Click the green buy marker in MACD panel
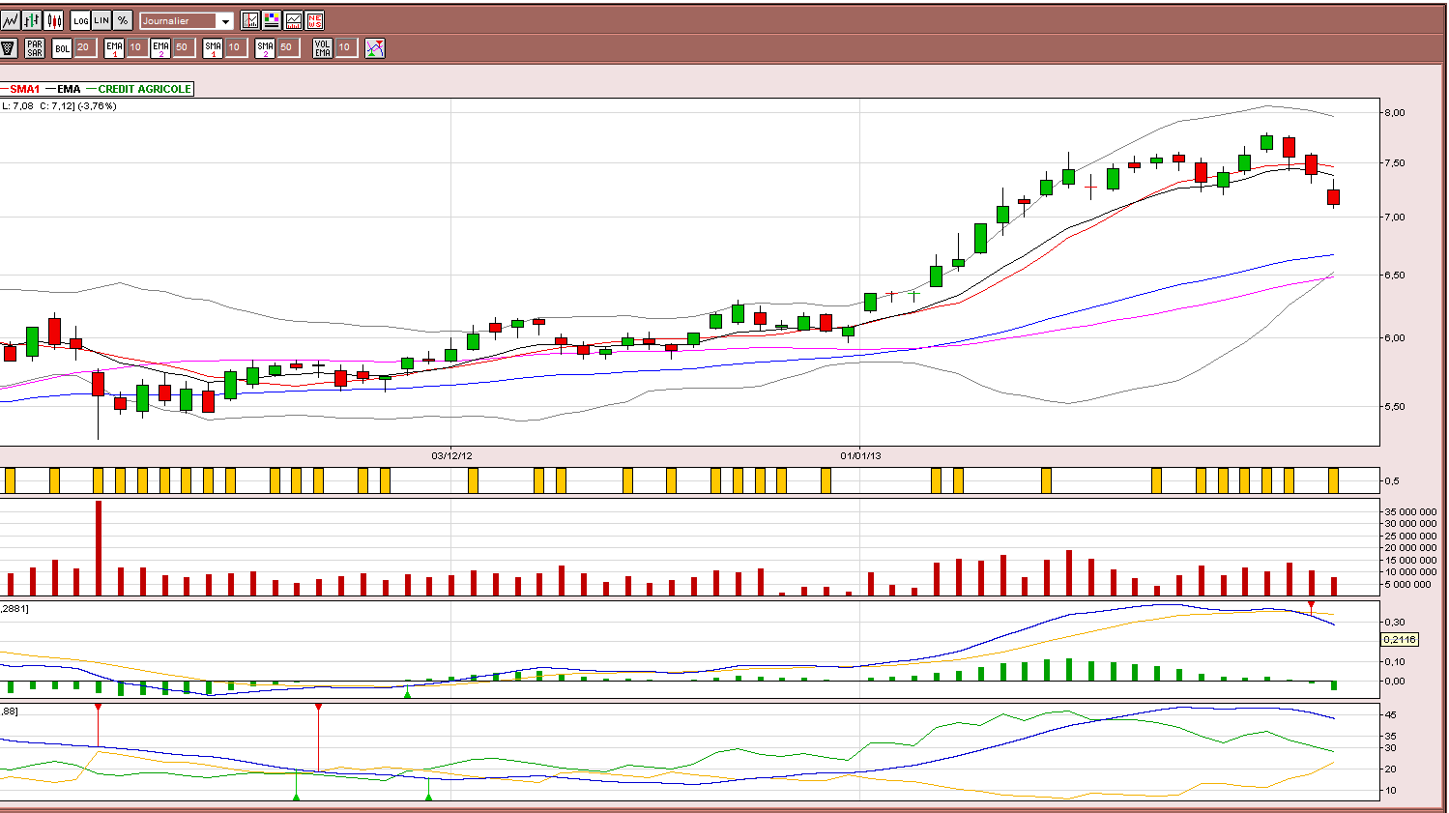The image size is (1449, 813). tap(407, 693)
